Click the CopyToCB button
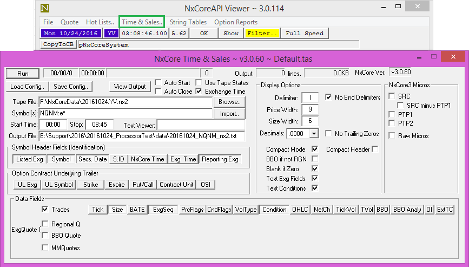Viewport: 469px width, 267px height. click(58, 44)
